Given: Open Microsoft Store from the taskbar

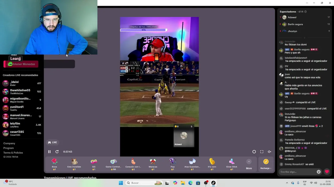Looking at the screenshot, I should pos(198,183).
